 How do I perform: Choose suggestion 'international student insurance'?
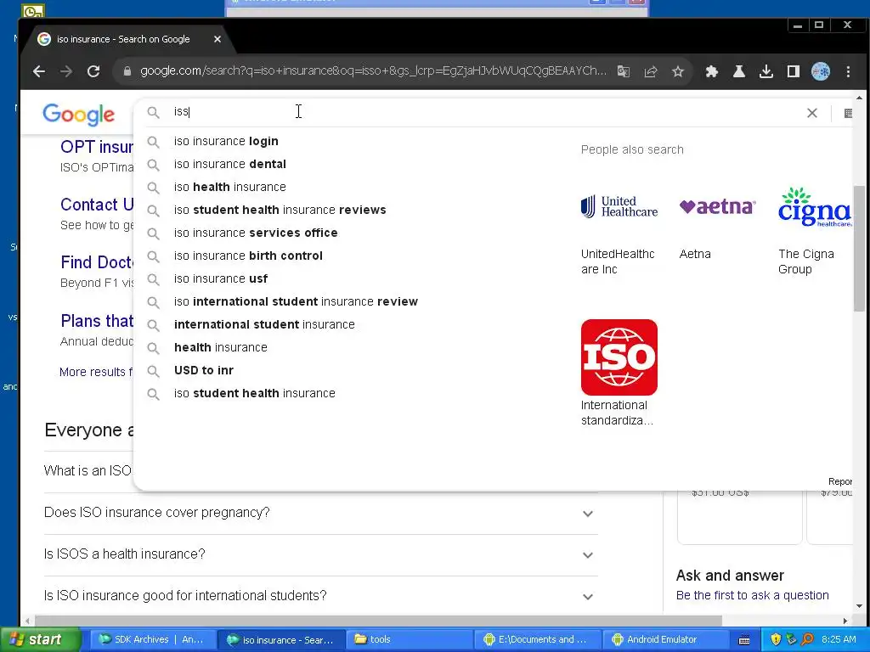click(x=264, y=324)
